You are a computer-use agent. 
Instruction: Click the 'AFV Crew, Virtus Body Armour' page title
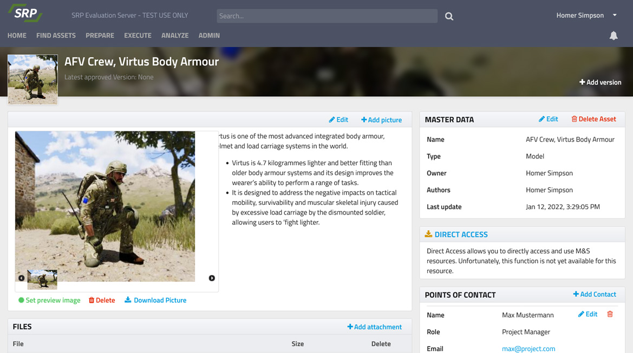142,62
